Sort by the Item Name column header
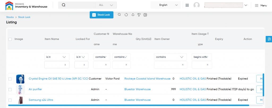272x108 pixels. pos(52,39)
